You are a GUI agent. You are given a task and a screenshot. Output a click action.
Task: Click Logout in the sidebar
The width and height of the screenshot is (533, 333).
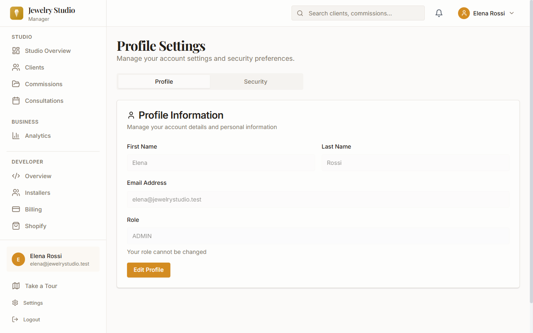click(x=31, y=320)
